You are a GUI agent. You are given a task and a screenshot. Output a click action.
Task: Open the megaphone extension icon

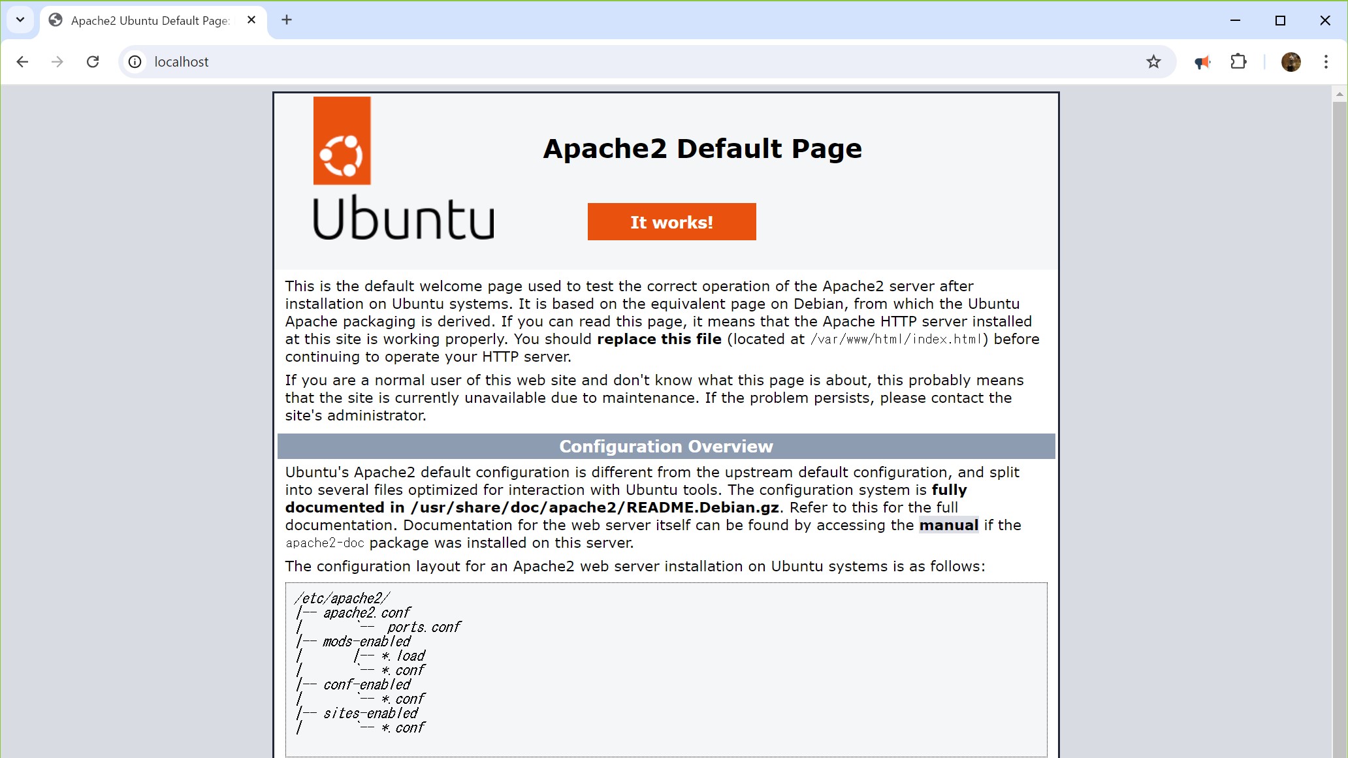tap(1202, 62)
